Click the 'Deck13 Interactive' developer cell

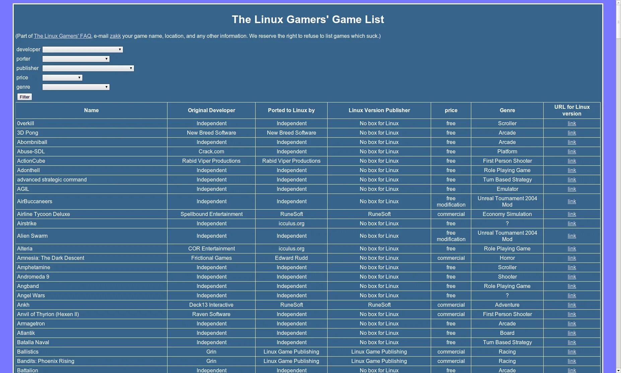(211, 305)
